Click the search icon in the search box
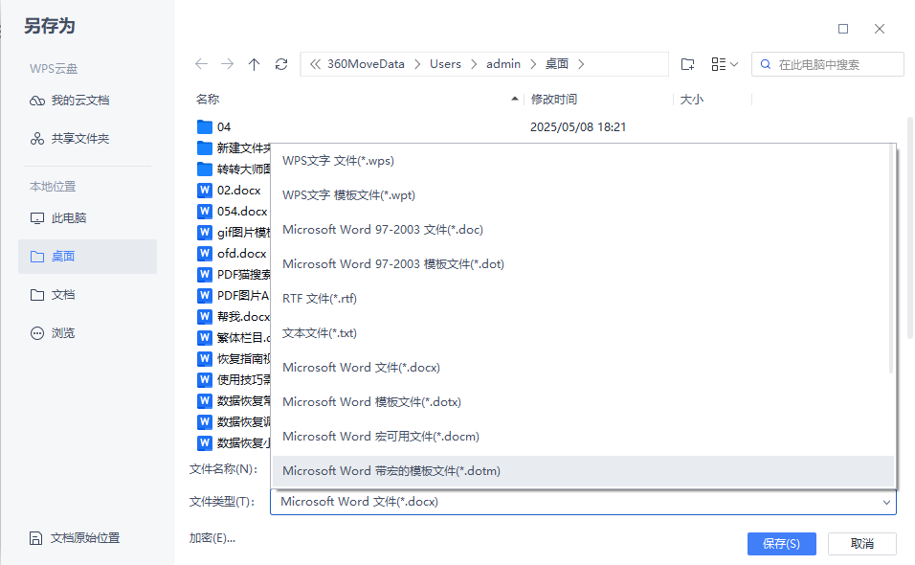Screen dimensions: 915x565 [765, 63]
